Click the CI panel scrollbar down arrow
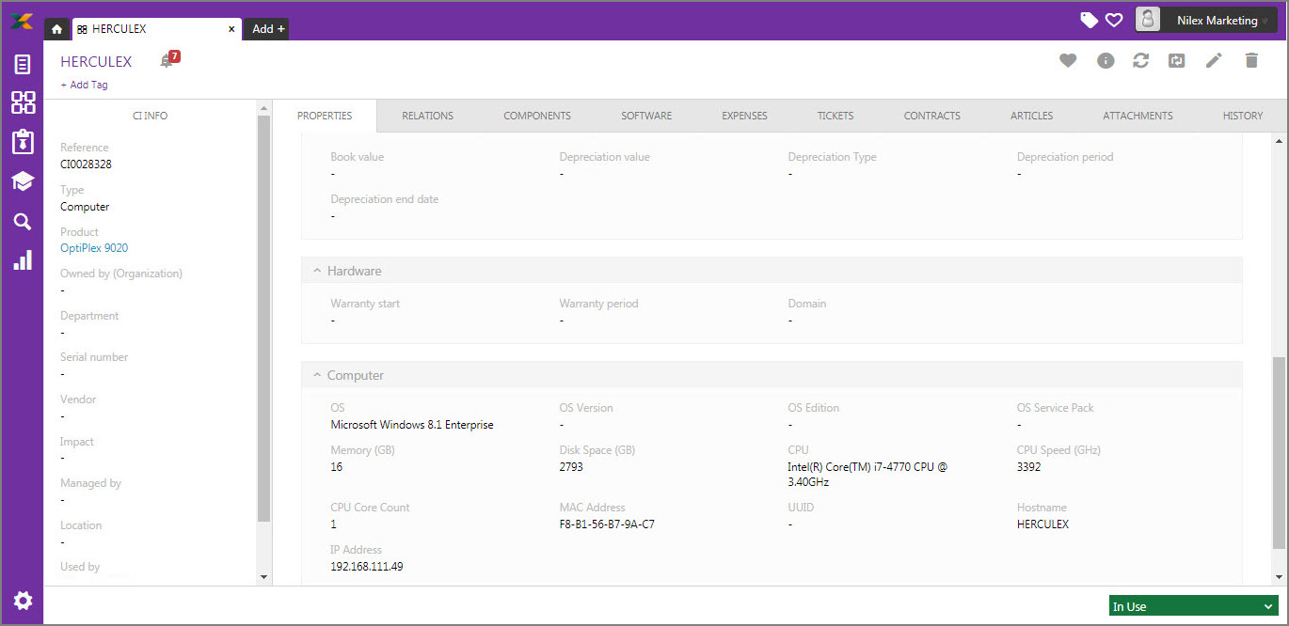Screen dimensions: 1289x626 263,576
